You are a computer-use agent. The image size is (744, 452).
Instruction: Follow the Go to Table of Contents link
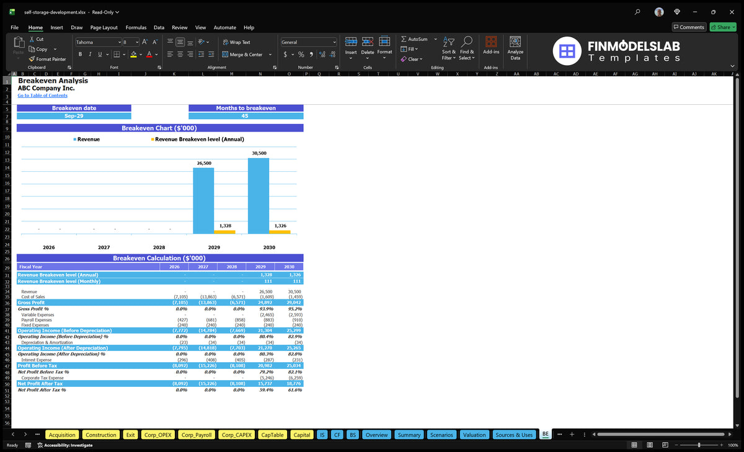[x=42, y=95]
